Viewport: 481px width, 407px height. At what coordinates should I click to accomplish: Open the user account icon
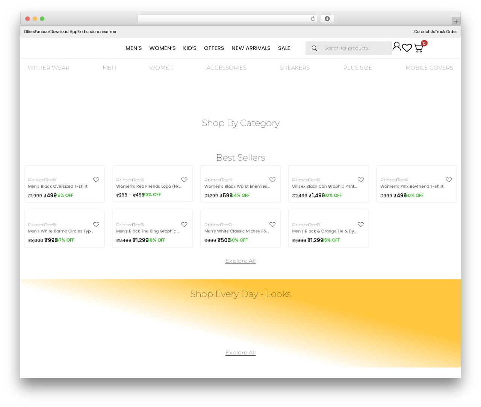pyautogui.click(x=396, y=47)
